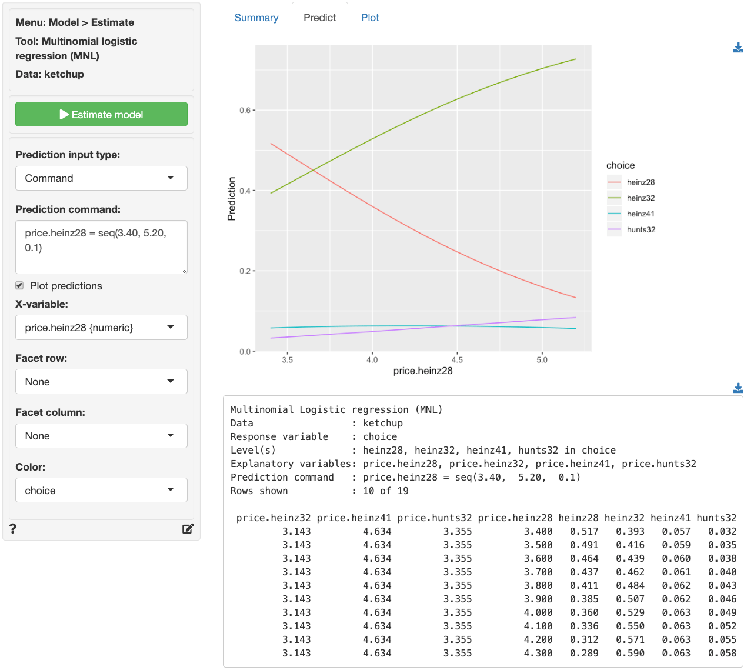The image size is (747, 670).
Task: Expand the Facet column dropdown
Action: point(101,435)
